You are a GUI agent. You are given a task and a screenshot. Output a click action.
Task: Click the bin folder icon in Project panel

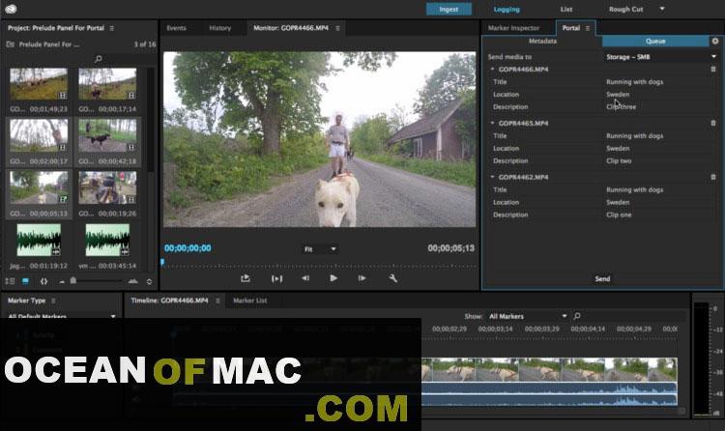click(x=11, y=44)
